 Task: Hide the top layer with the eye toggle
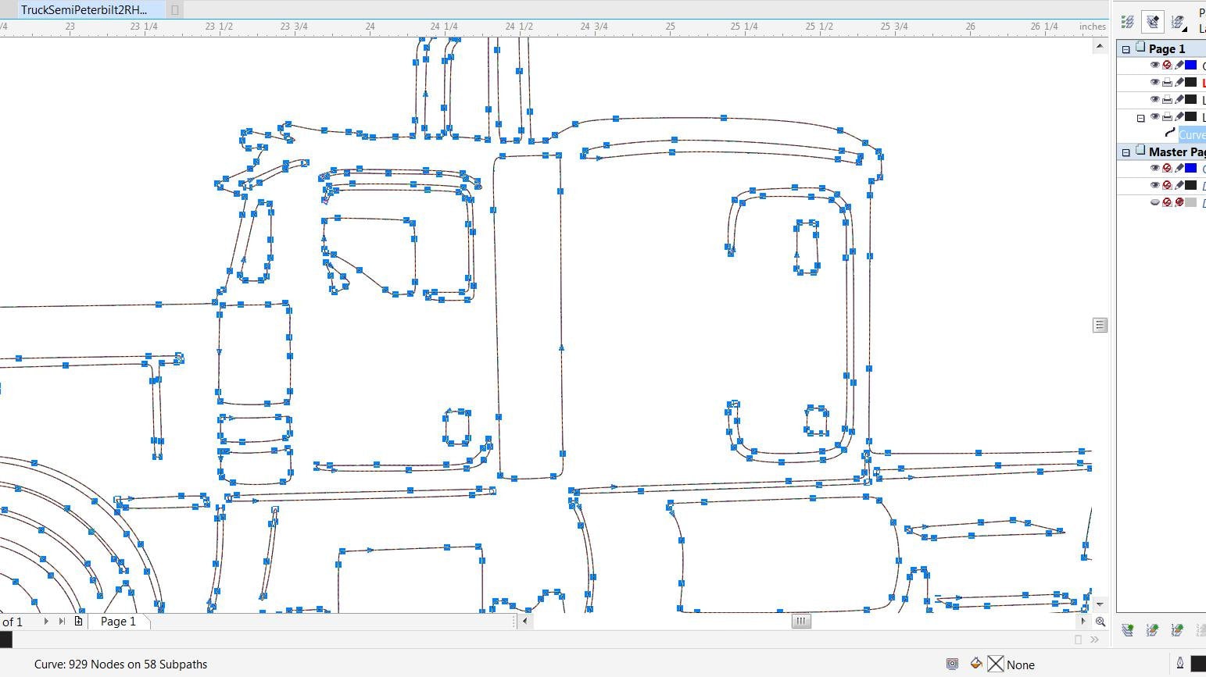point(1154,64)
